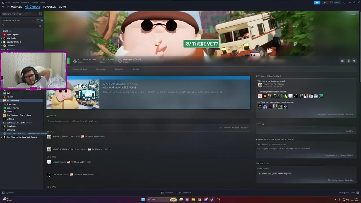Go to the KÜTÜPHANE tab
361x203 pixels.
tap(32, 7)
